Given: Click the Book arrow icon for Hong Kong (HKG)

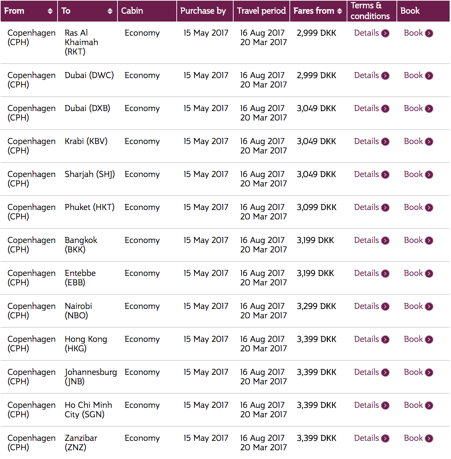Looking at the screenshot, I should click(x=429, y=340).
